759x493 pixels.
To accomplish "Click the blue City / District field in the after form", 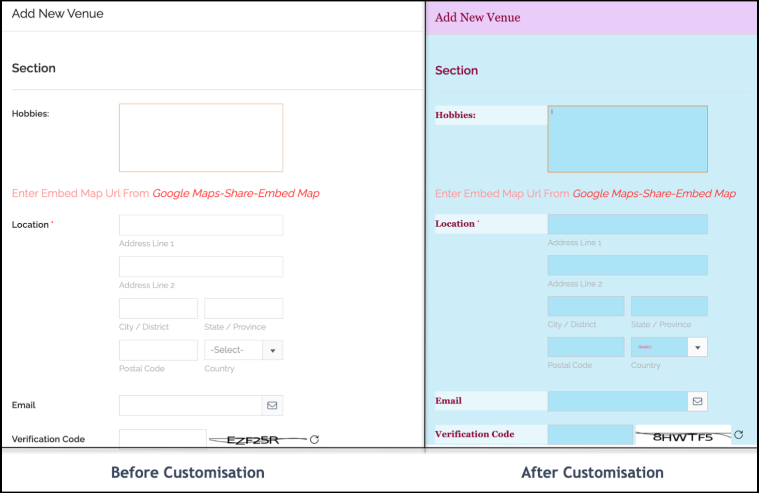I will click(x=586, y=306).
